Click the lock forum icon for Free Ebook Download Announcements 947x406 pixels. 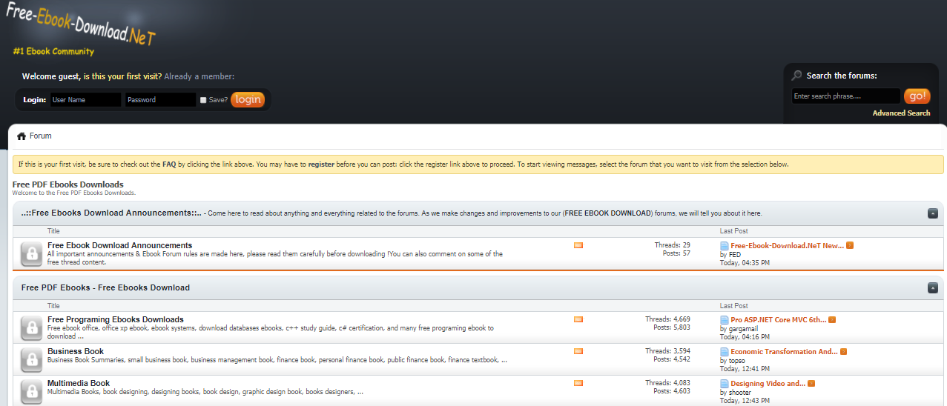pyautogui.click(x=31, y=254)
